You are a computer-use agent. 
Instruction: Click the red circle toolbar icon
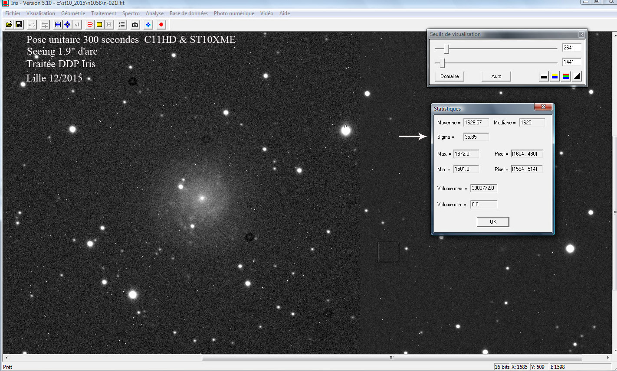(x=161, y=25)
